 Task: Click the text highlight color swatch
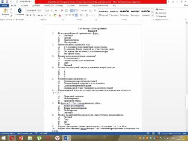(55, 15)
